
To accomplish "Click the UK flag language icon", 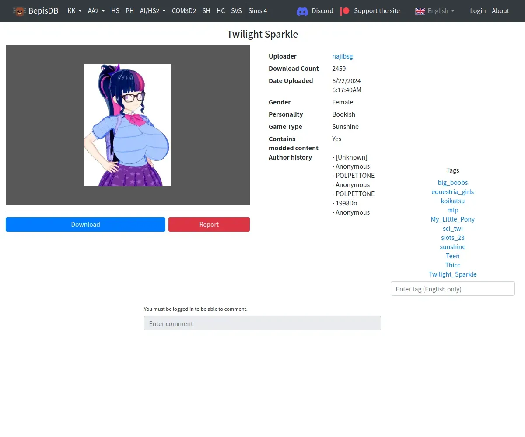I will tap(420, 11).
